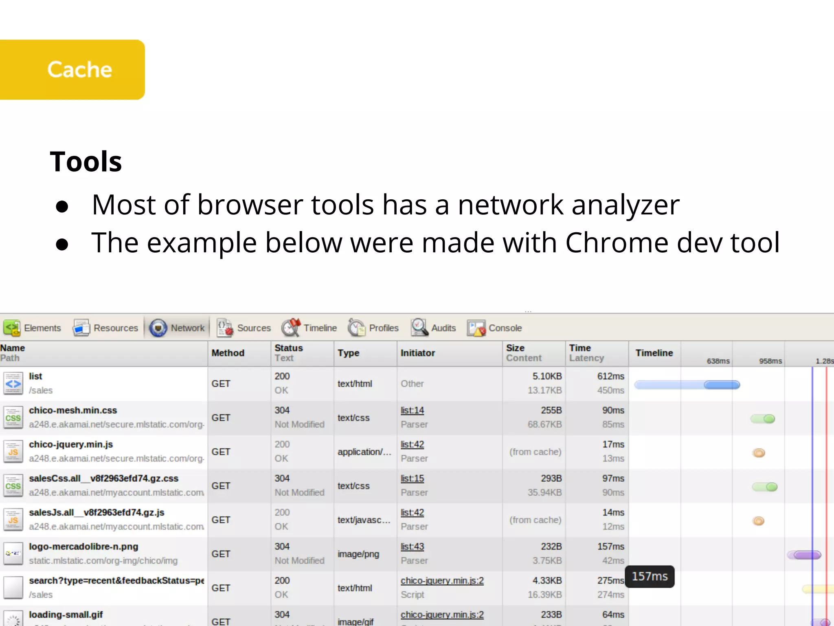Open list:42 link in salesJs.all row
This screenshot has height=626, width=834.
coord(412,513)
